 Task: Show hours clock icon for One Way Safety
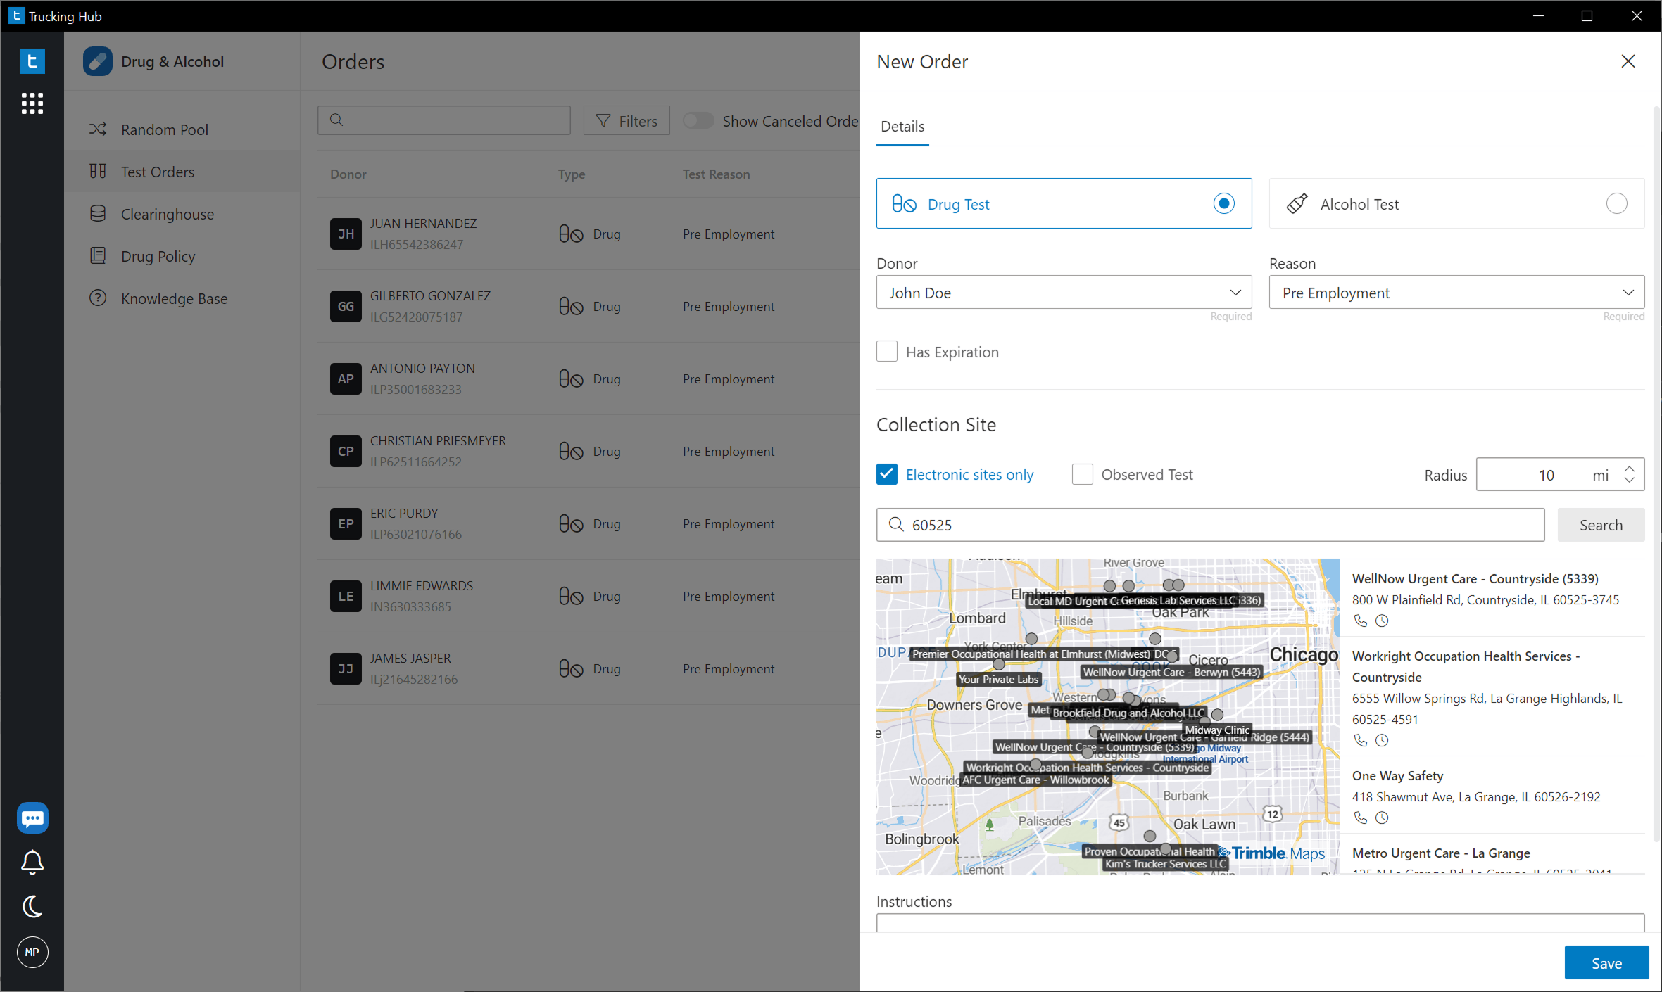1382,818
